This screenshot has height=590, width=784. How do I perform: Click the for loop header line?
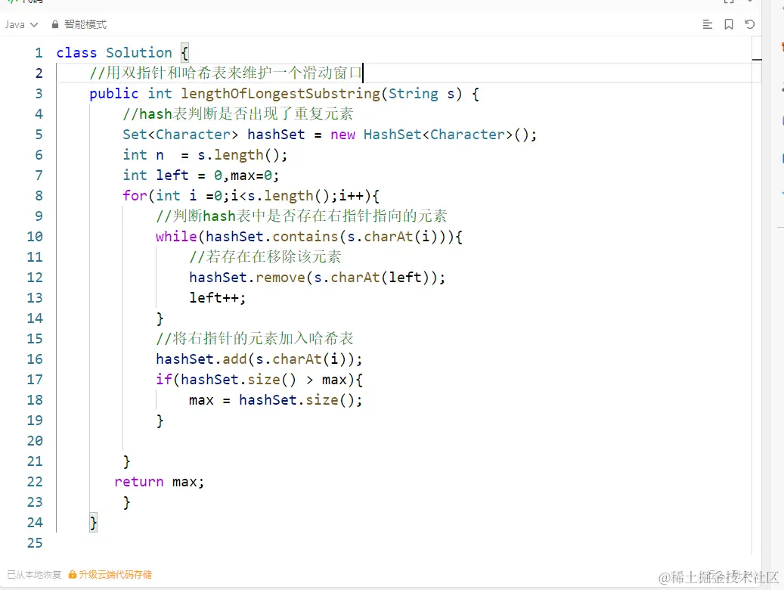pyautogui.click(x=251, y=196)
